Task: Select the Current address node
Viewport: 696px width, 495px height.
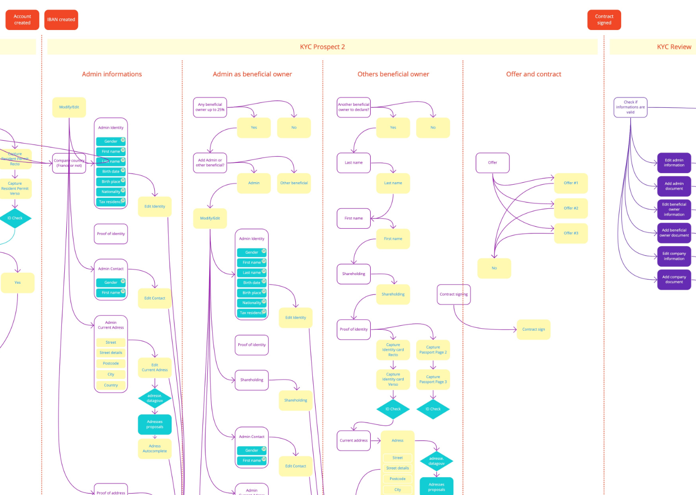Action: coord(354,441)
